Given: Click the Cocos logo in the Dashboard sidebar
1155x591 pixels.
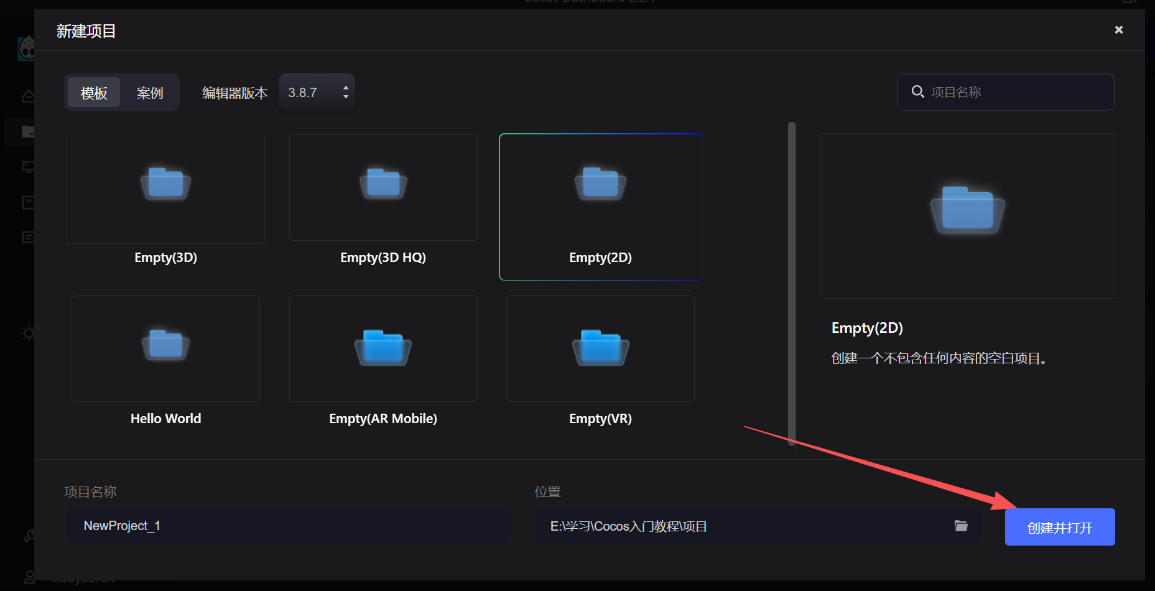Looking at the screenshot, I should point(26,48).
